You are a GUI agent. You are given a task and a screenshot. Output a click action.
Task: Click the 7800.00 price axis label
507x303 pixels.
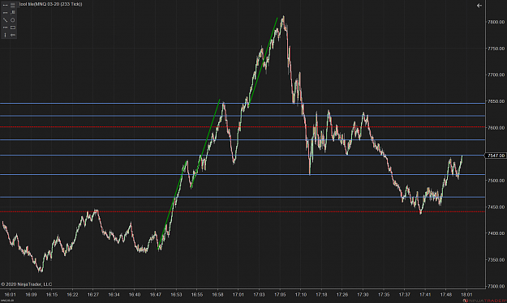(496, 22)
